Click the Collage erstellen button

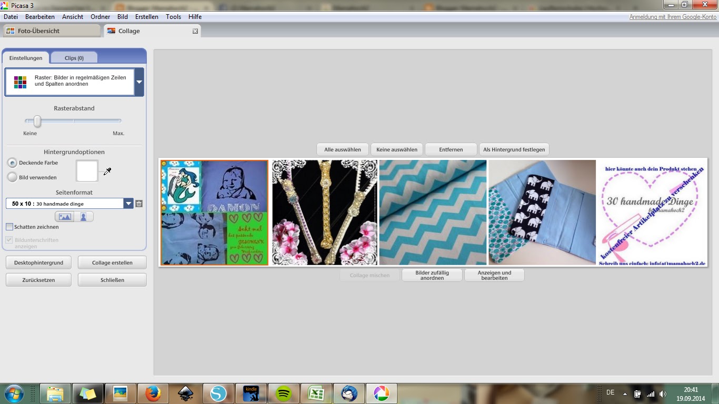[112, 262]
